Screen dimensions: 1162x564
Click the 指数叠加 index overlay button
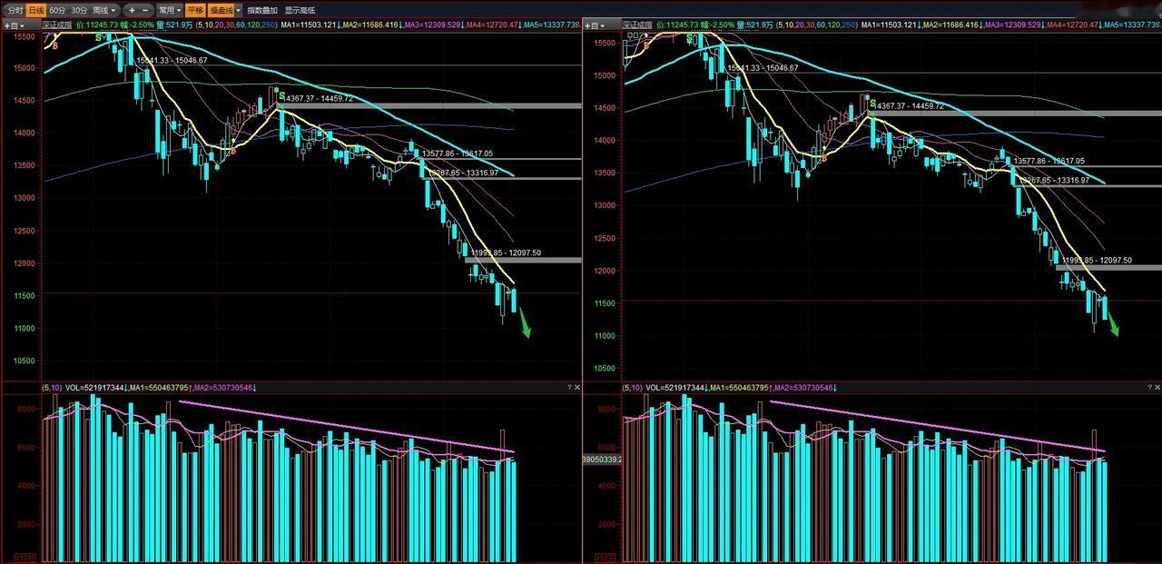(262, 10)
